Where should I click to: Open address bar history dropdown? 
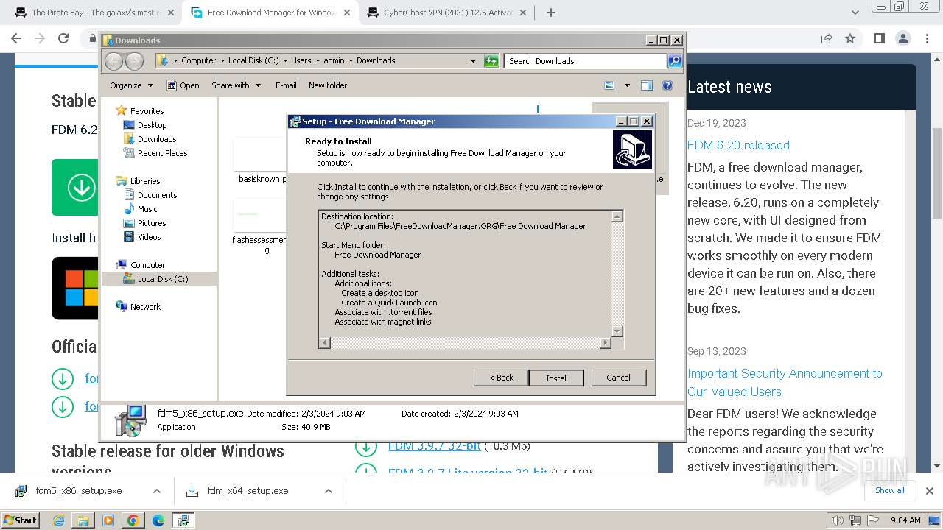click(x=473, y=61)
